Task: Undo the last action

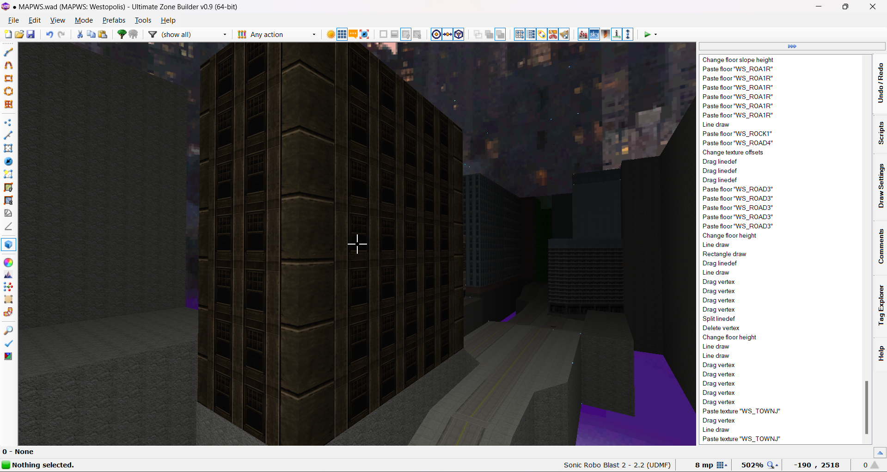Action: [49, 34]
